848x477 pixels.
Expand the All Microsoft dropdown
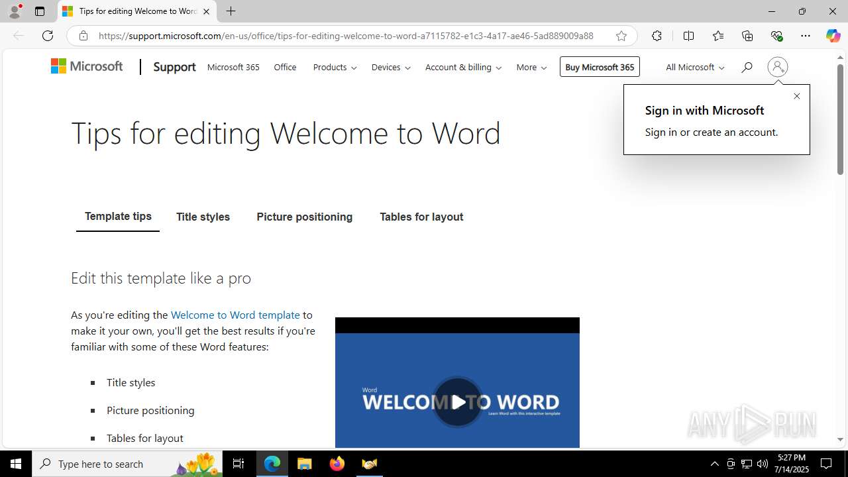pos(695,67)
